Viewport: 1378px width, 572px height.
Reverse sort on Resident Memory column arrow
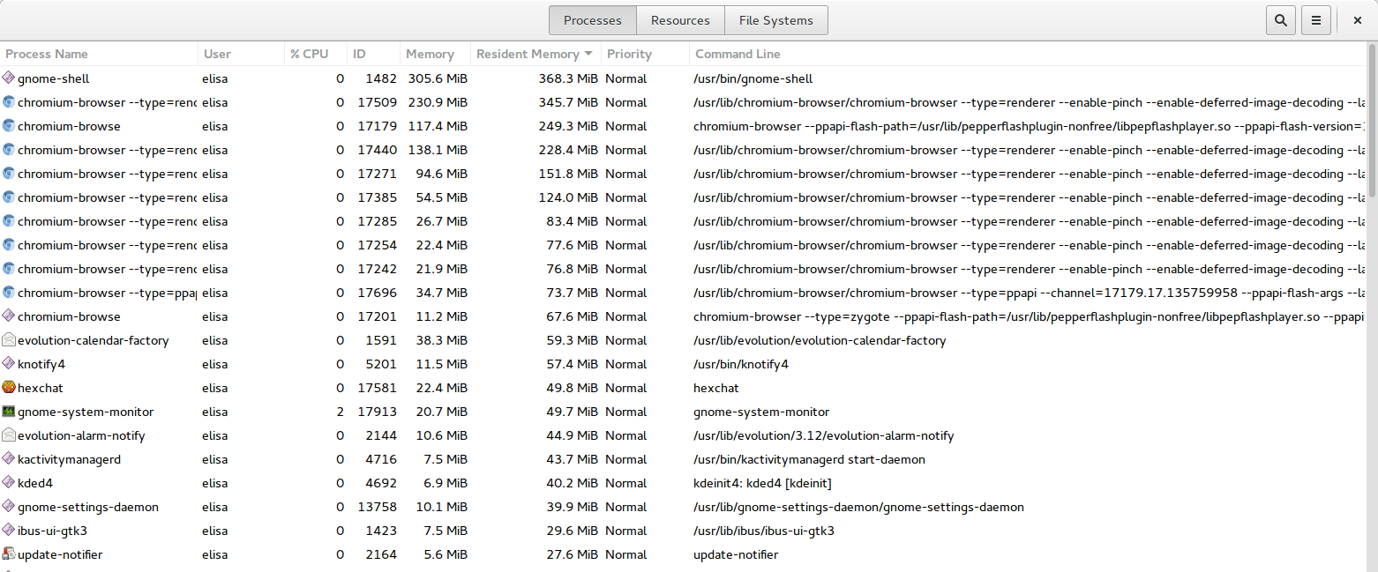coord(588,54)
